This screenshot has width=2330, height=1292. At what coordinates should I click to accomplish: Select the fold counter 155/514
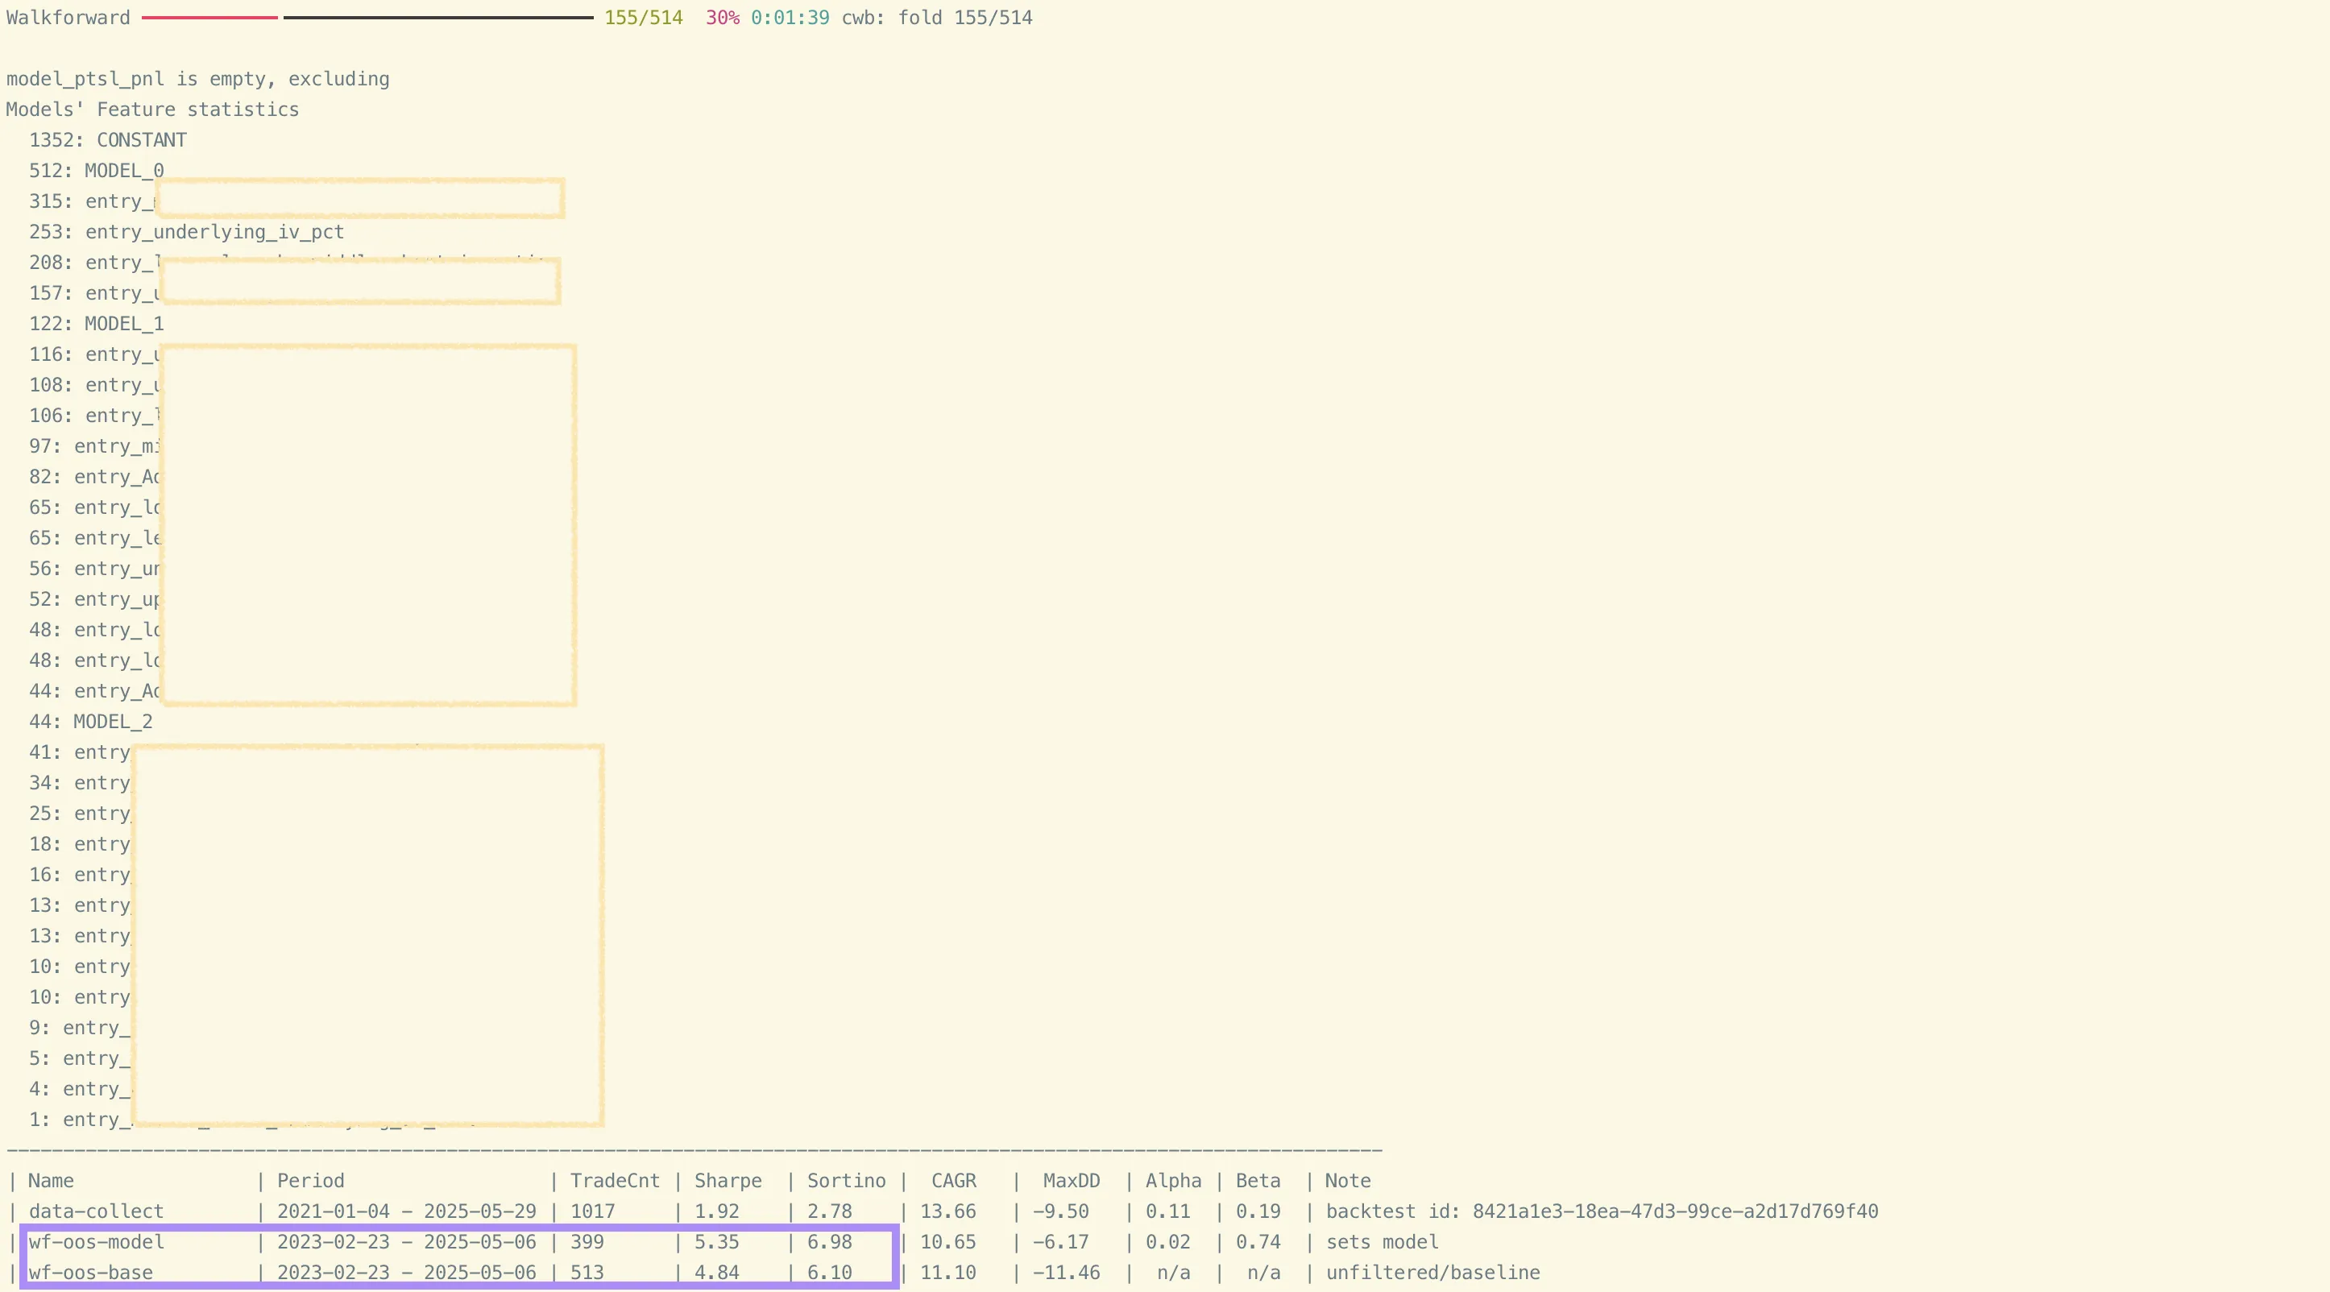642,17
